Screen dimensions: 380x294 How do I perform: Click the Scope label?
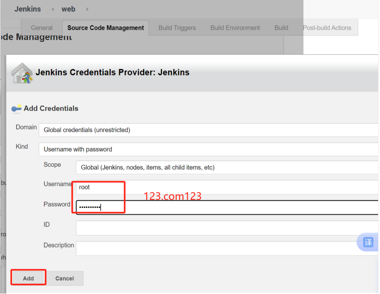click(x=52, y=165)
